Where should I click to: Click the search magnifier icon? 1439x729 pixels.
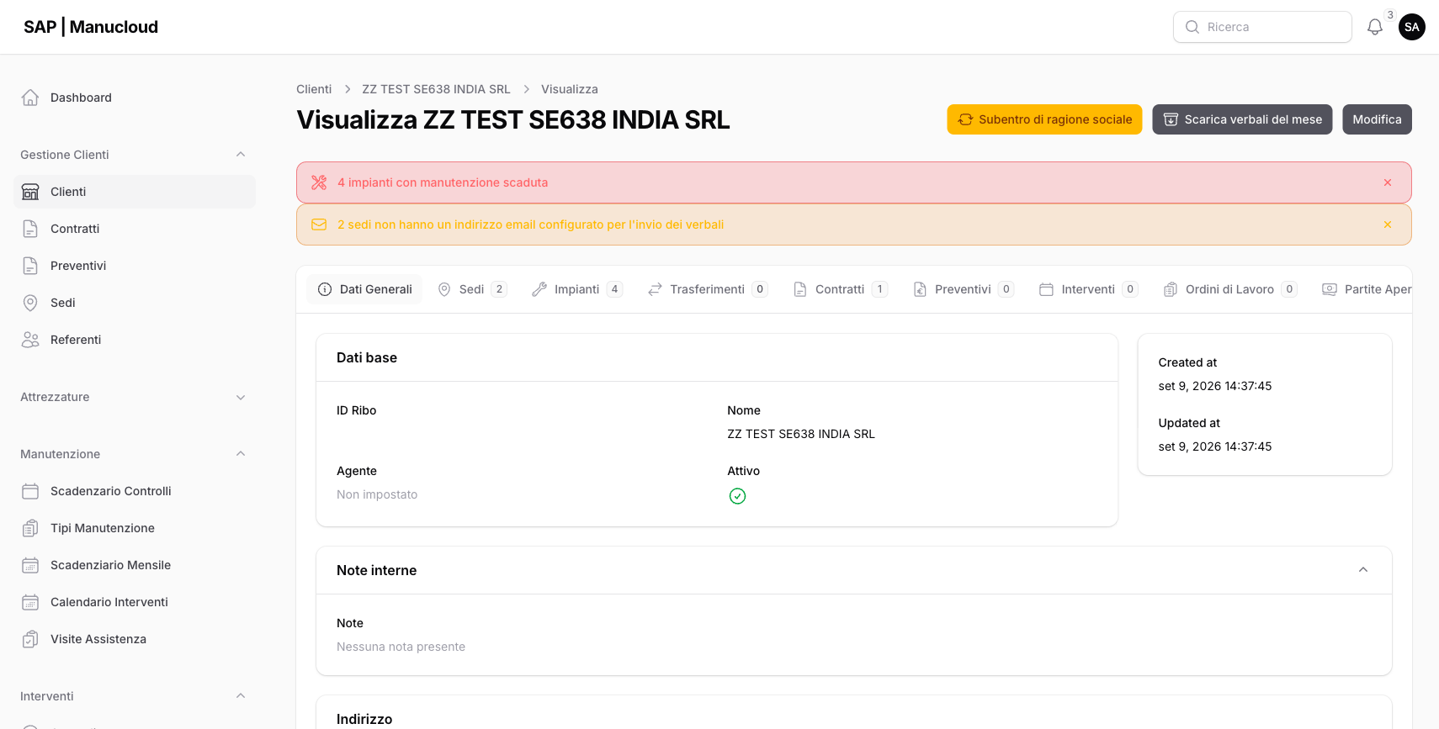click(1192, 27)
